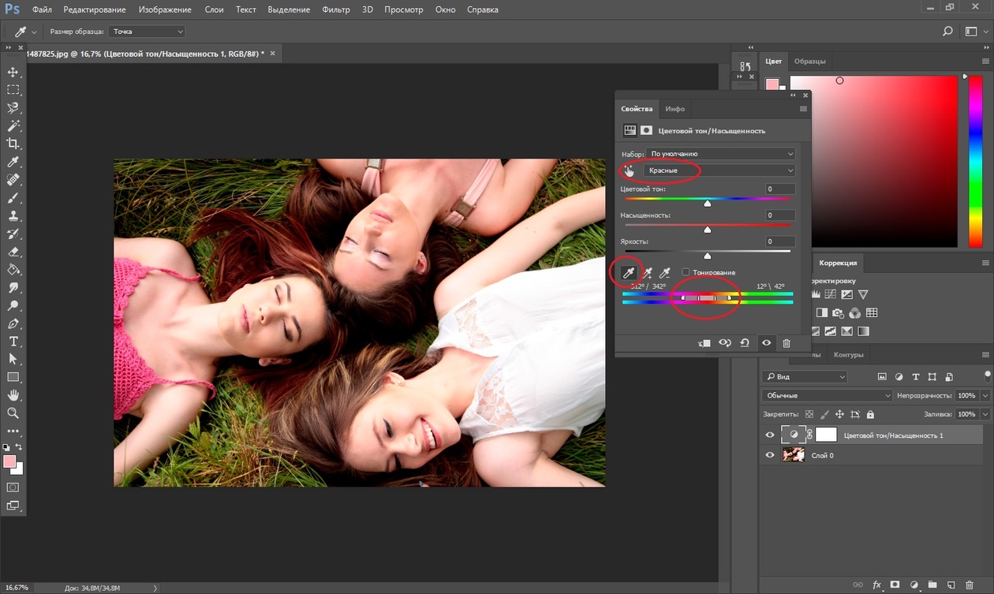The height and width of the screenshot is (594, 994).
Task: Hide the Слой 0 layer
Action: tap(770, 455)
